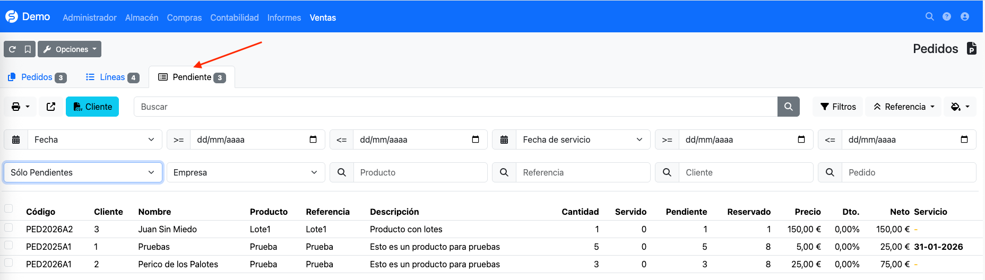
Task: Open the paint bucket color menu
Action: pos(960,107)
